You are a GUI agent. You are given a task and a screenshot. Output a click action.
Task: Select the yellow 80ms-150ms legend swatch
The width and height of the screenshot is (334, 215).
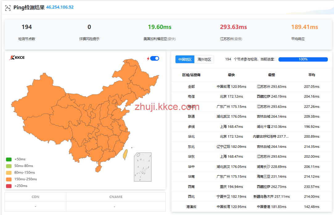pyautogui.click(x=9, y=173)
